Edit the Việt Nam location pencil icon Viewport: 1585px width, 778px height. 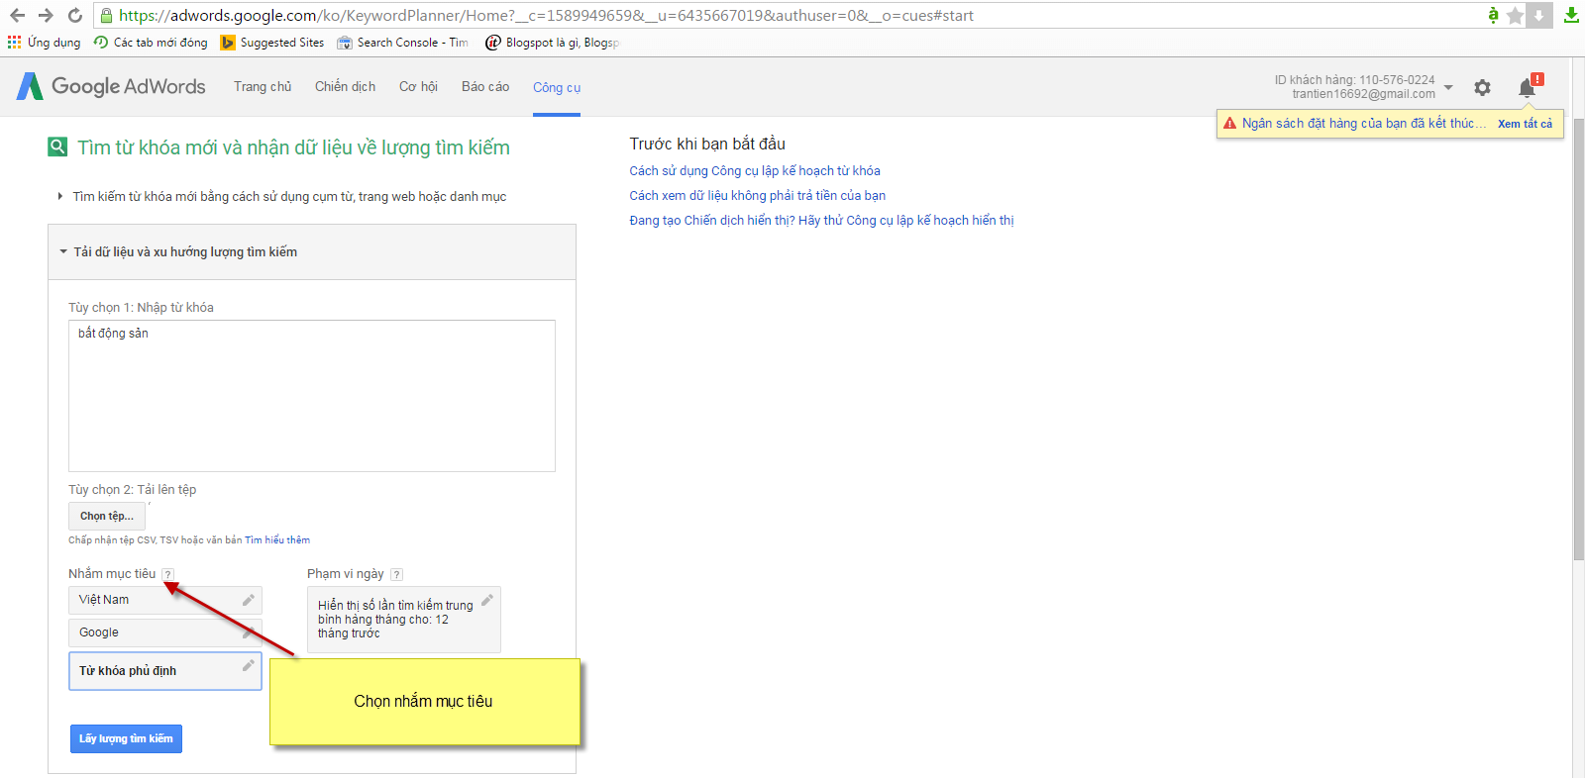(249, 600)
